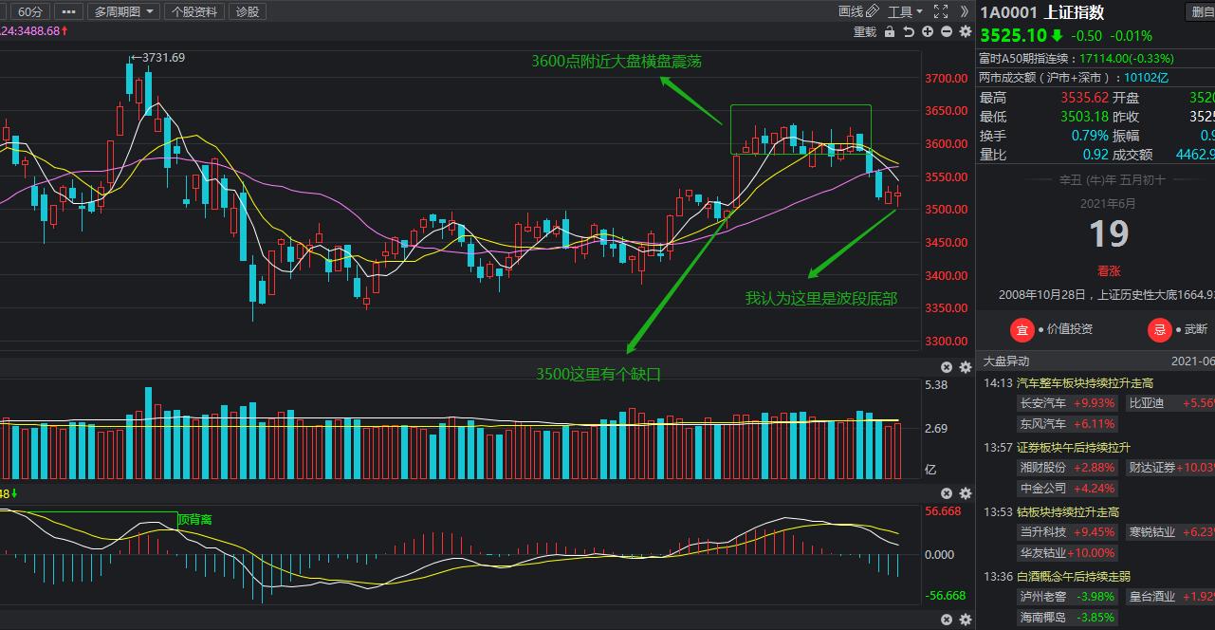This screenshot has height=630, width=1215.
Task: Click the red 宜 almanac icon
Action: pyautogui.click(x=1022, y=329)
